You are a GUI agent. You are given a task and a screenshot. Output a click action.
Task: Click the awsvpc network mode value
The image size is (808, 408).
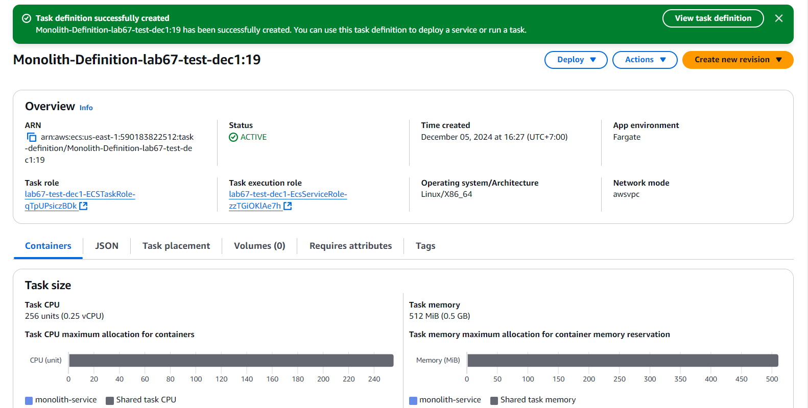click(x=626, y=194)
